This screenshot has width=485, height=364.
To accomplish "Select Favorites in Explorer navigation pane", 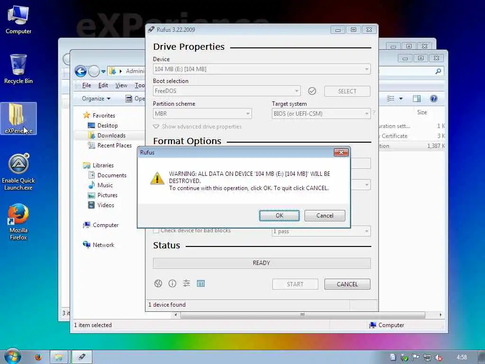I will tap(99, 116).
